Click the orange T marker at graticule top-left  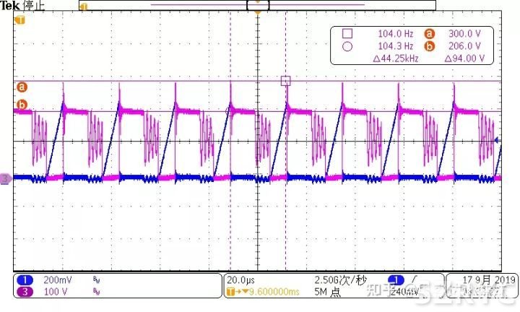19,19
